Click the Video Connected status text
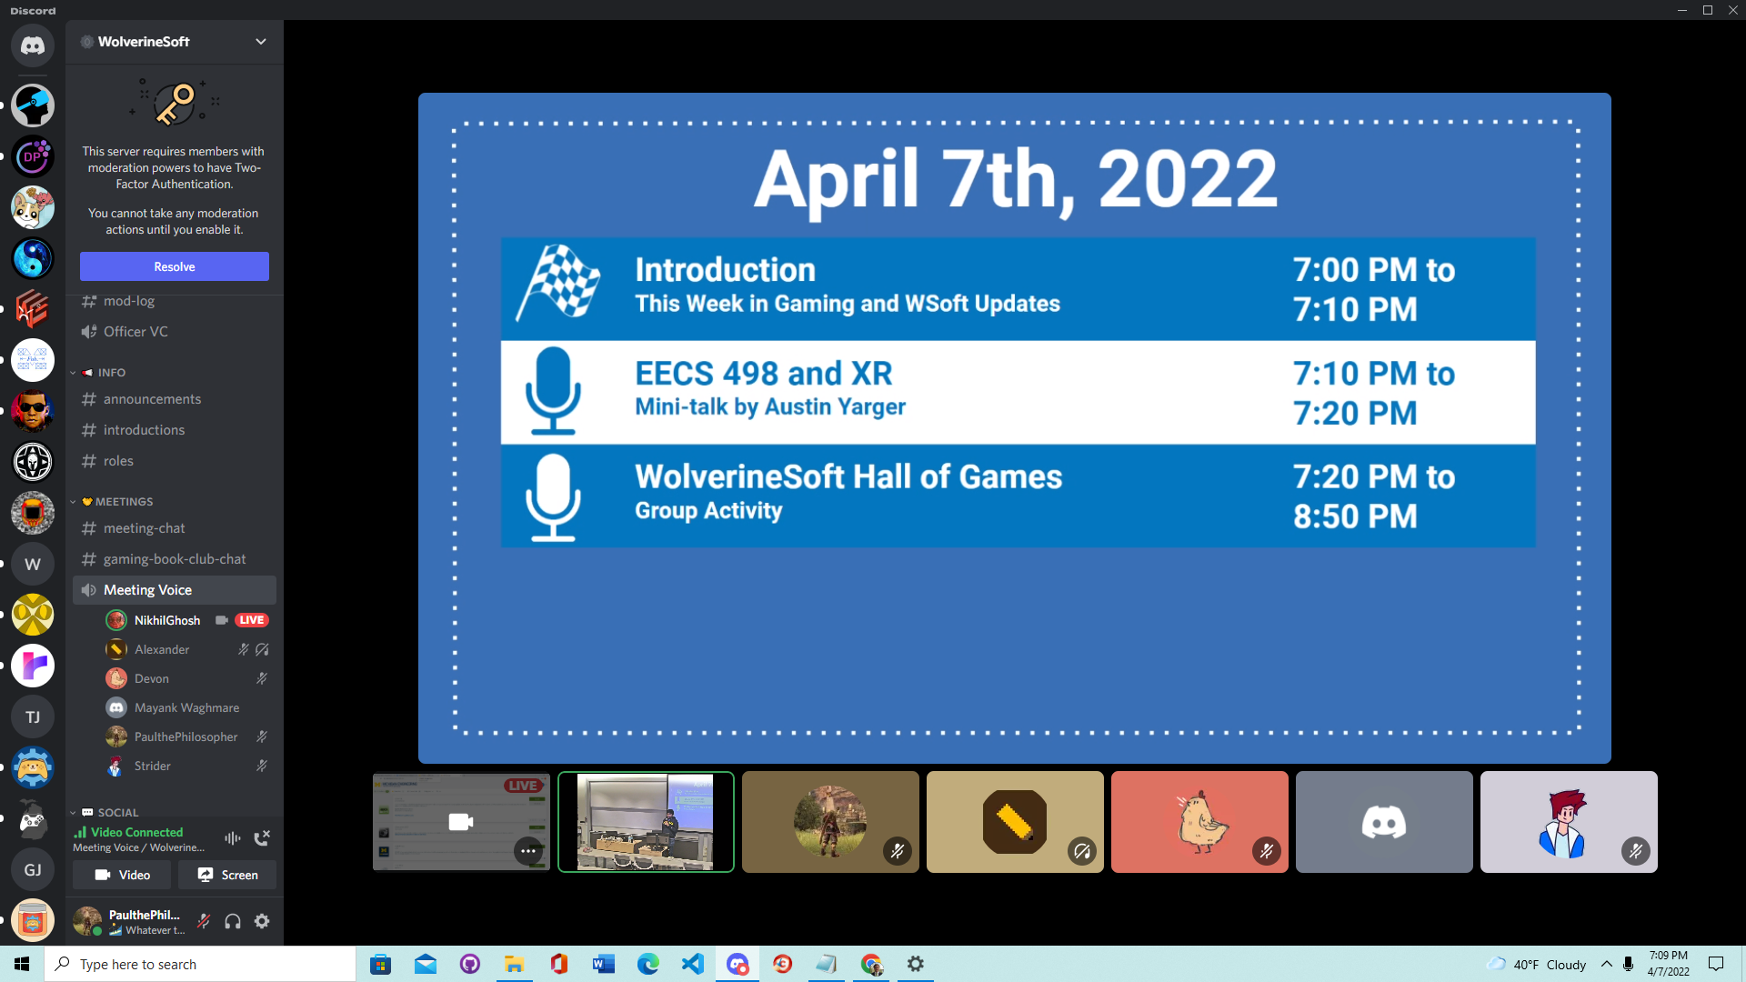This screenshot has width=1746, height=982. [x=136, y=832]
